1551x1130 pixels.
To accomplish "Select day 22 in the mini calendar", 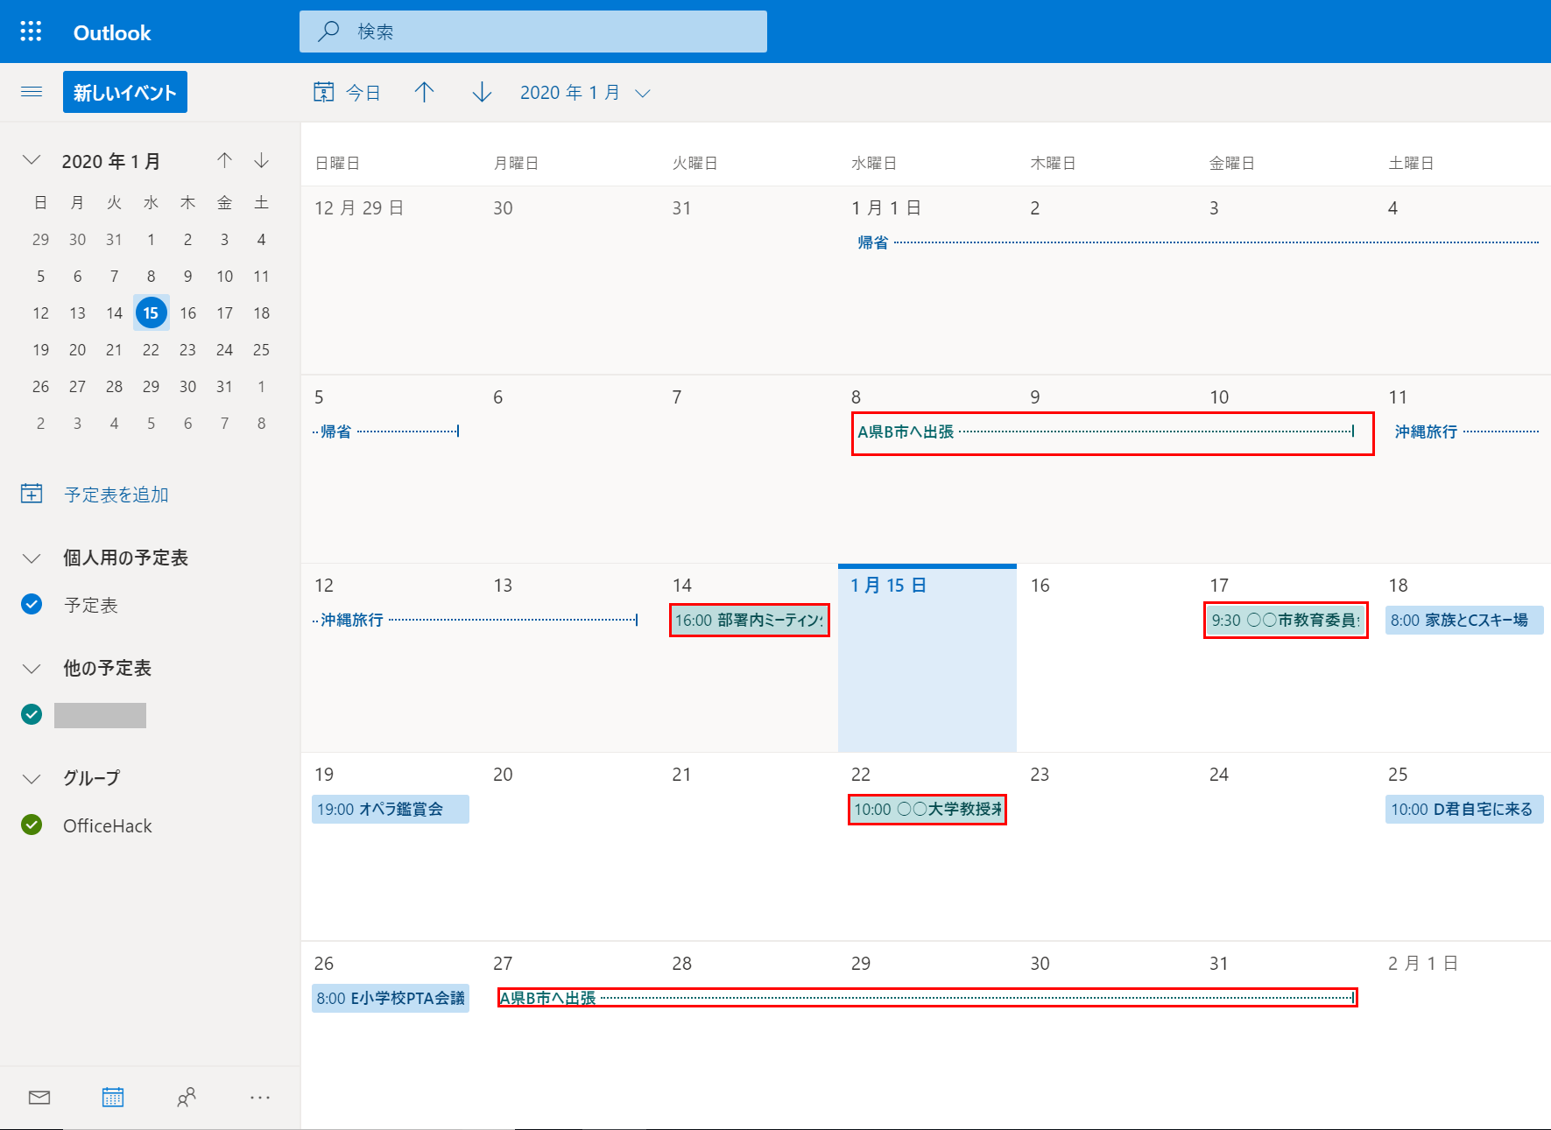I will [151, 349].
